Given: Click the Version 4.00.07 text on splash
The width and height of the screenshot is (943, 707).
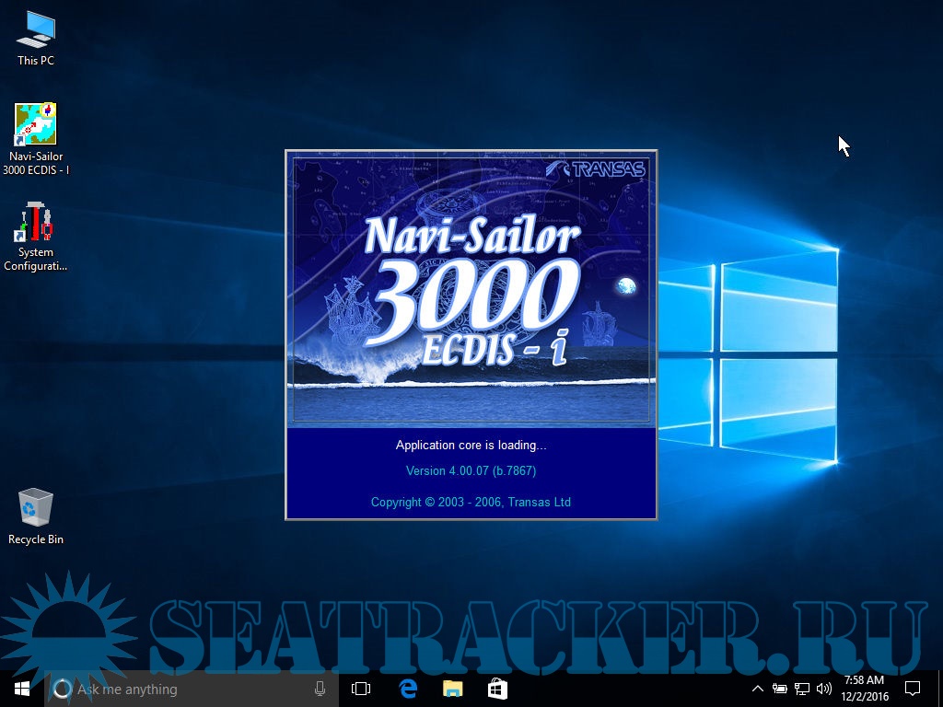Looking at the screenshot, I should pyautogui.click(x=471, y=470).
